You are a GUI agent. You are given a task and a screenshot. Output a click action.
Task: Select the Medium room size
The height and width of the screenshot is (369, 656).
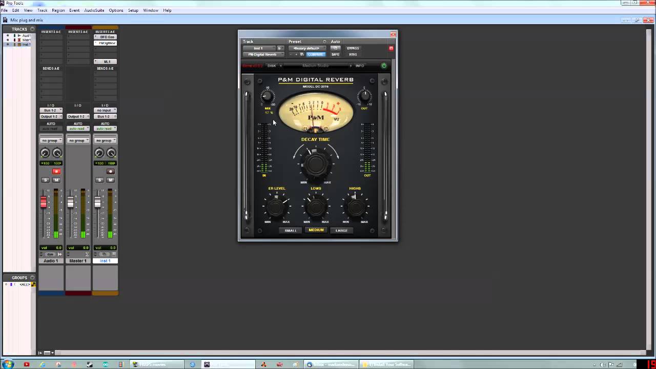[316, 230]
